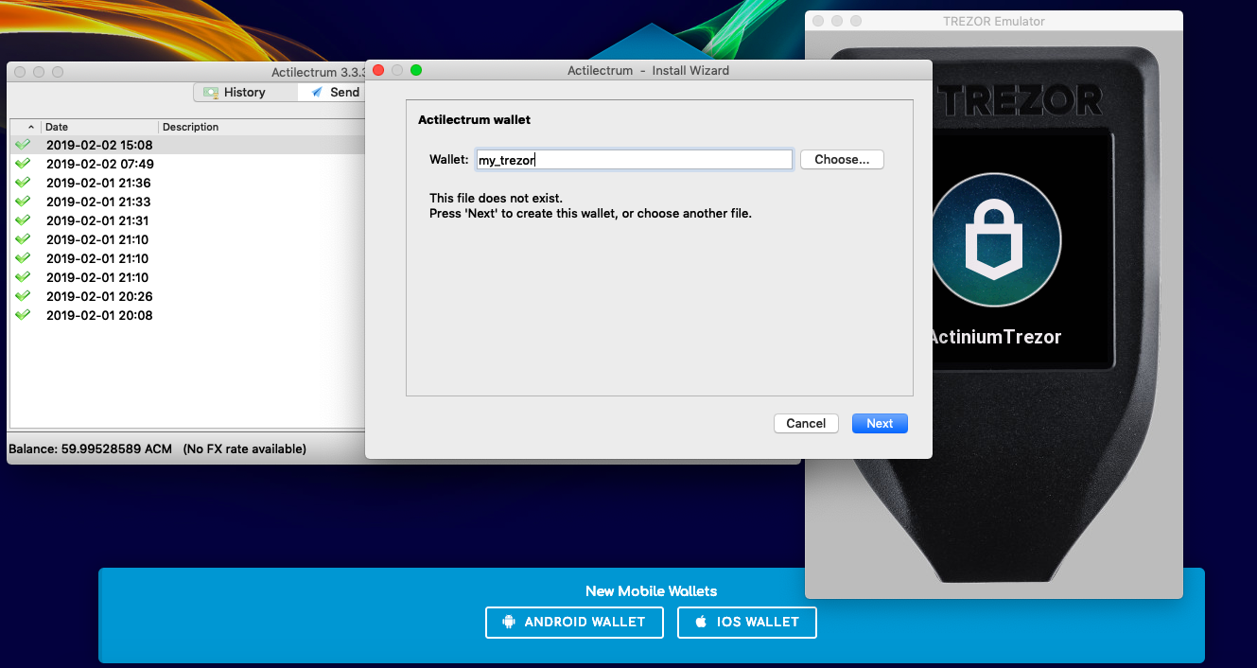The image size is (1257, 668).
Task: Click the Apple logo icon
Action: pos(701,622)
